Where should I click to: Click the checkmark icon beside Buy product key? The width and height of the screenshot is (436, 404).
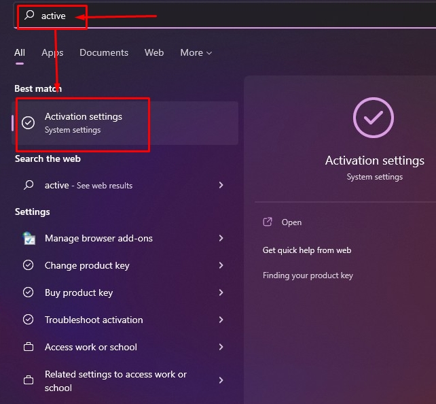pyautogui.click(x=28, y=292)
